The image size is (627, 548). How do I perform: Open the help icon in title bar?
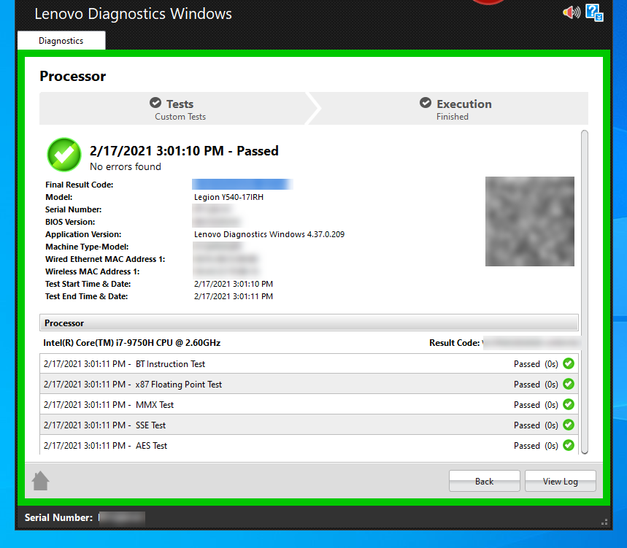pos(594,13)
